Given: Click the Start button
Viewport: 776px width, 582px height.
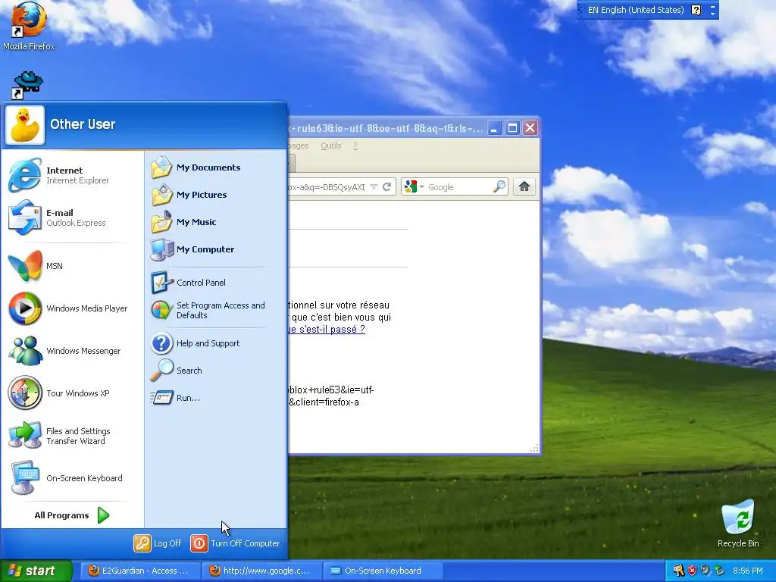Looking at the screenshot, I should pyautogui.click(x=36, y=571).
